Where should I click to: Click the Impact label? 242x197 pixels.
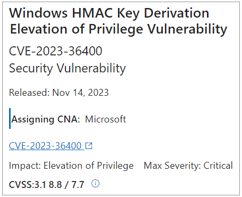(x=25, y=166)
